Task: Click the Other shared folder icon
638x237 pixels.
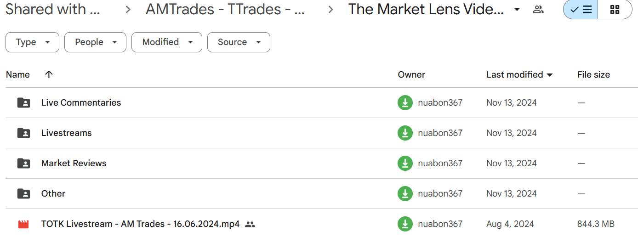Action: click(x=23, y=194)
